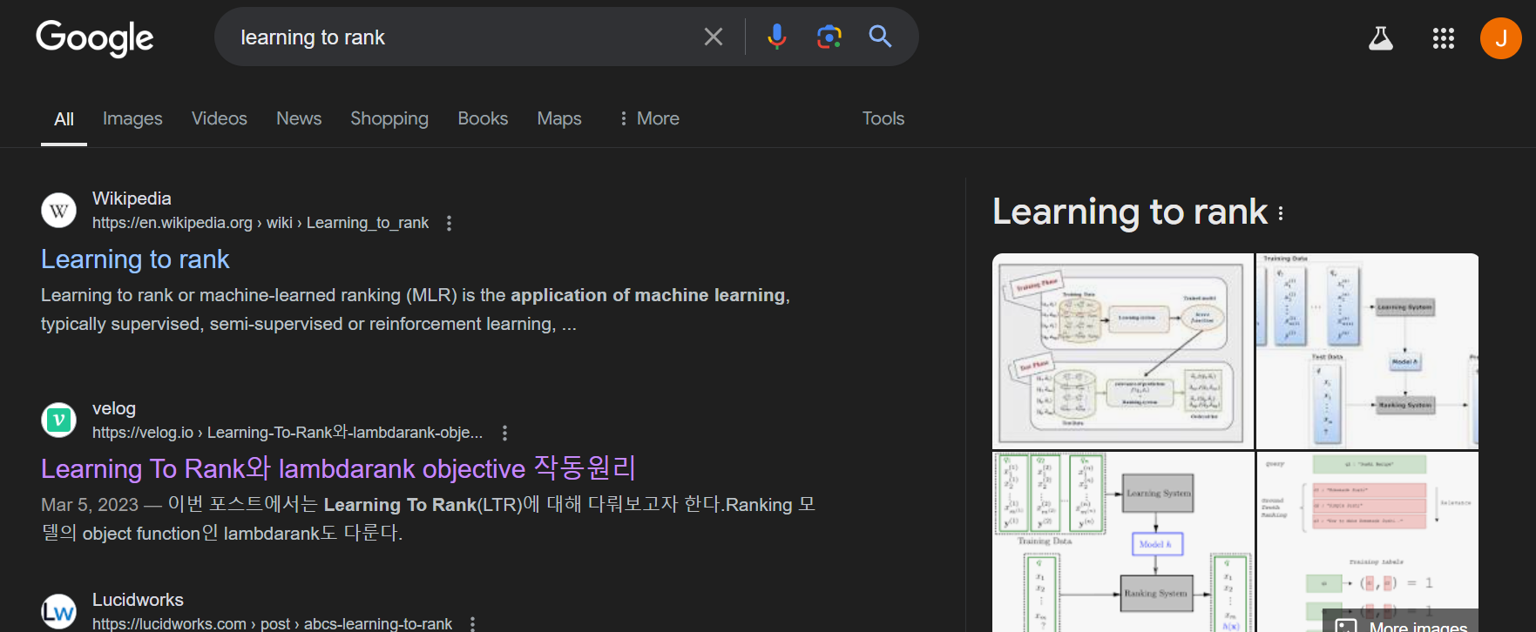Submit search with magnifying glass icon
The image size is (1536, 632).
pyautogui.click(x=880, y=37)
